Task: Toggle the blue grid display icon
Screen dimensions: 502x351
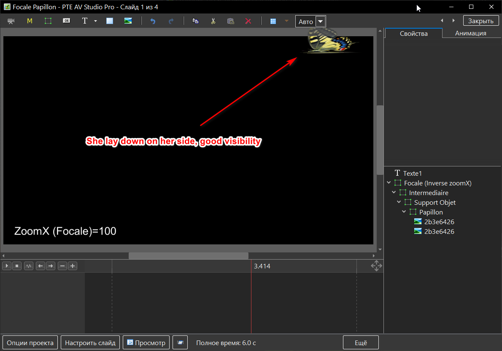Action: [273, 21]
